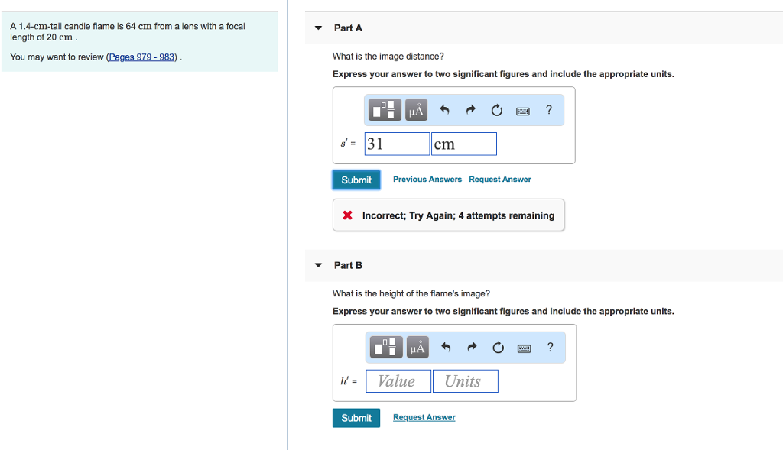Open templates icon in Part B toolbar
Screen dimensions: 783x450
(386, 347)
